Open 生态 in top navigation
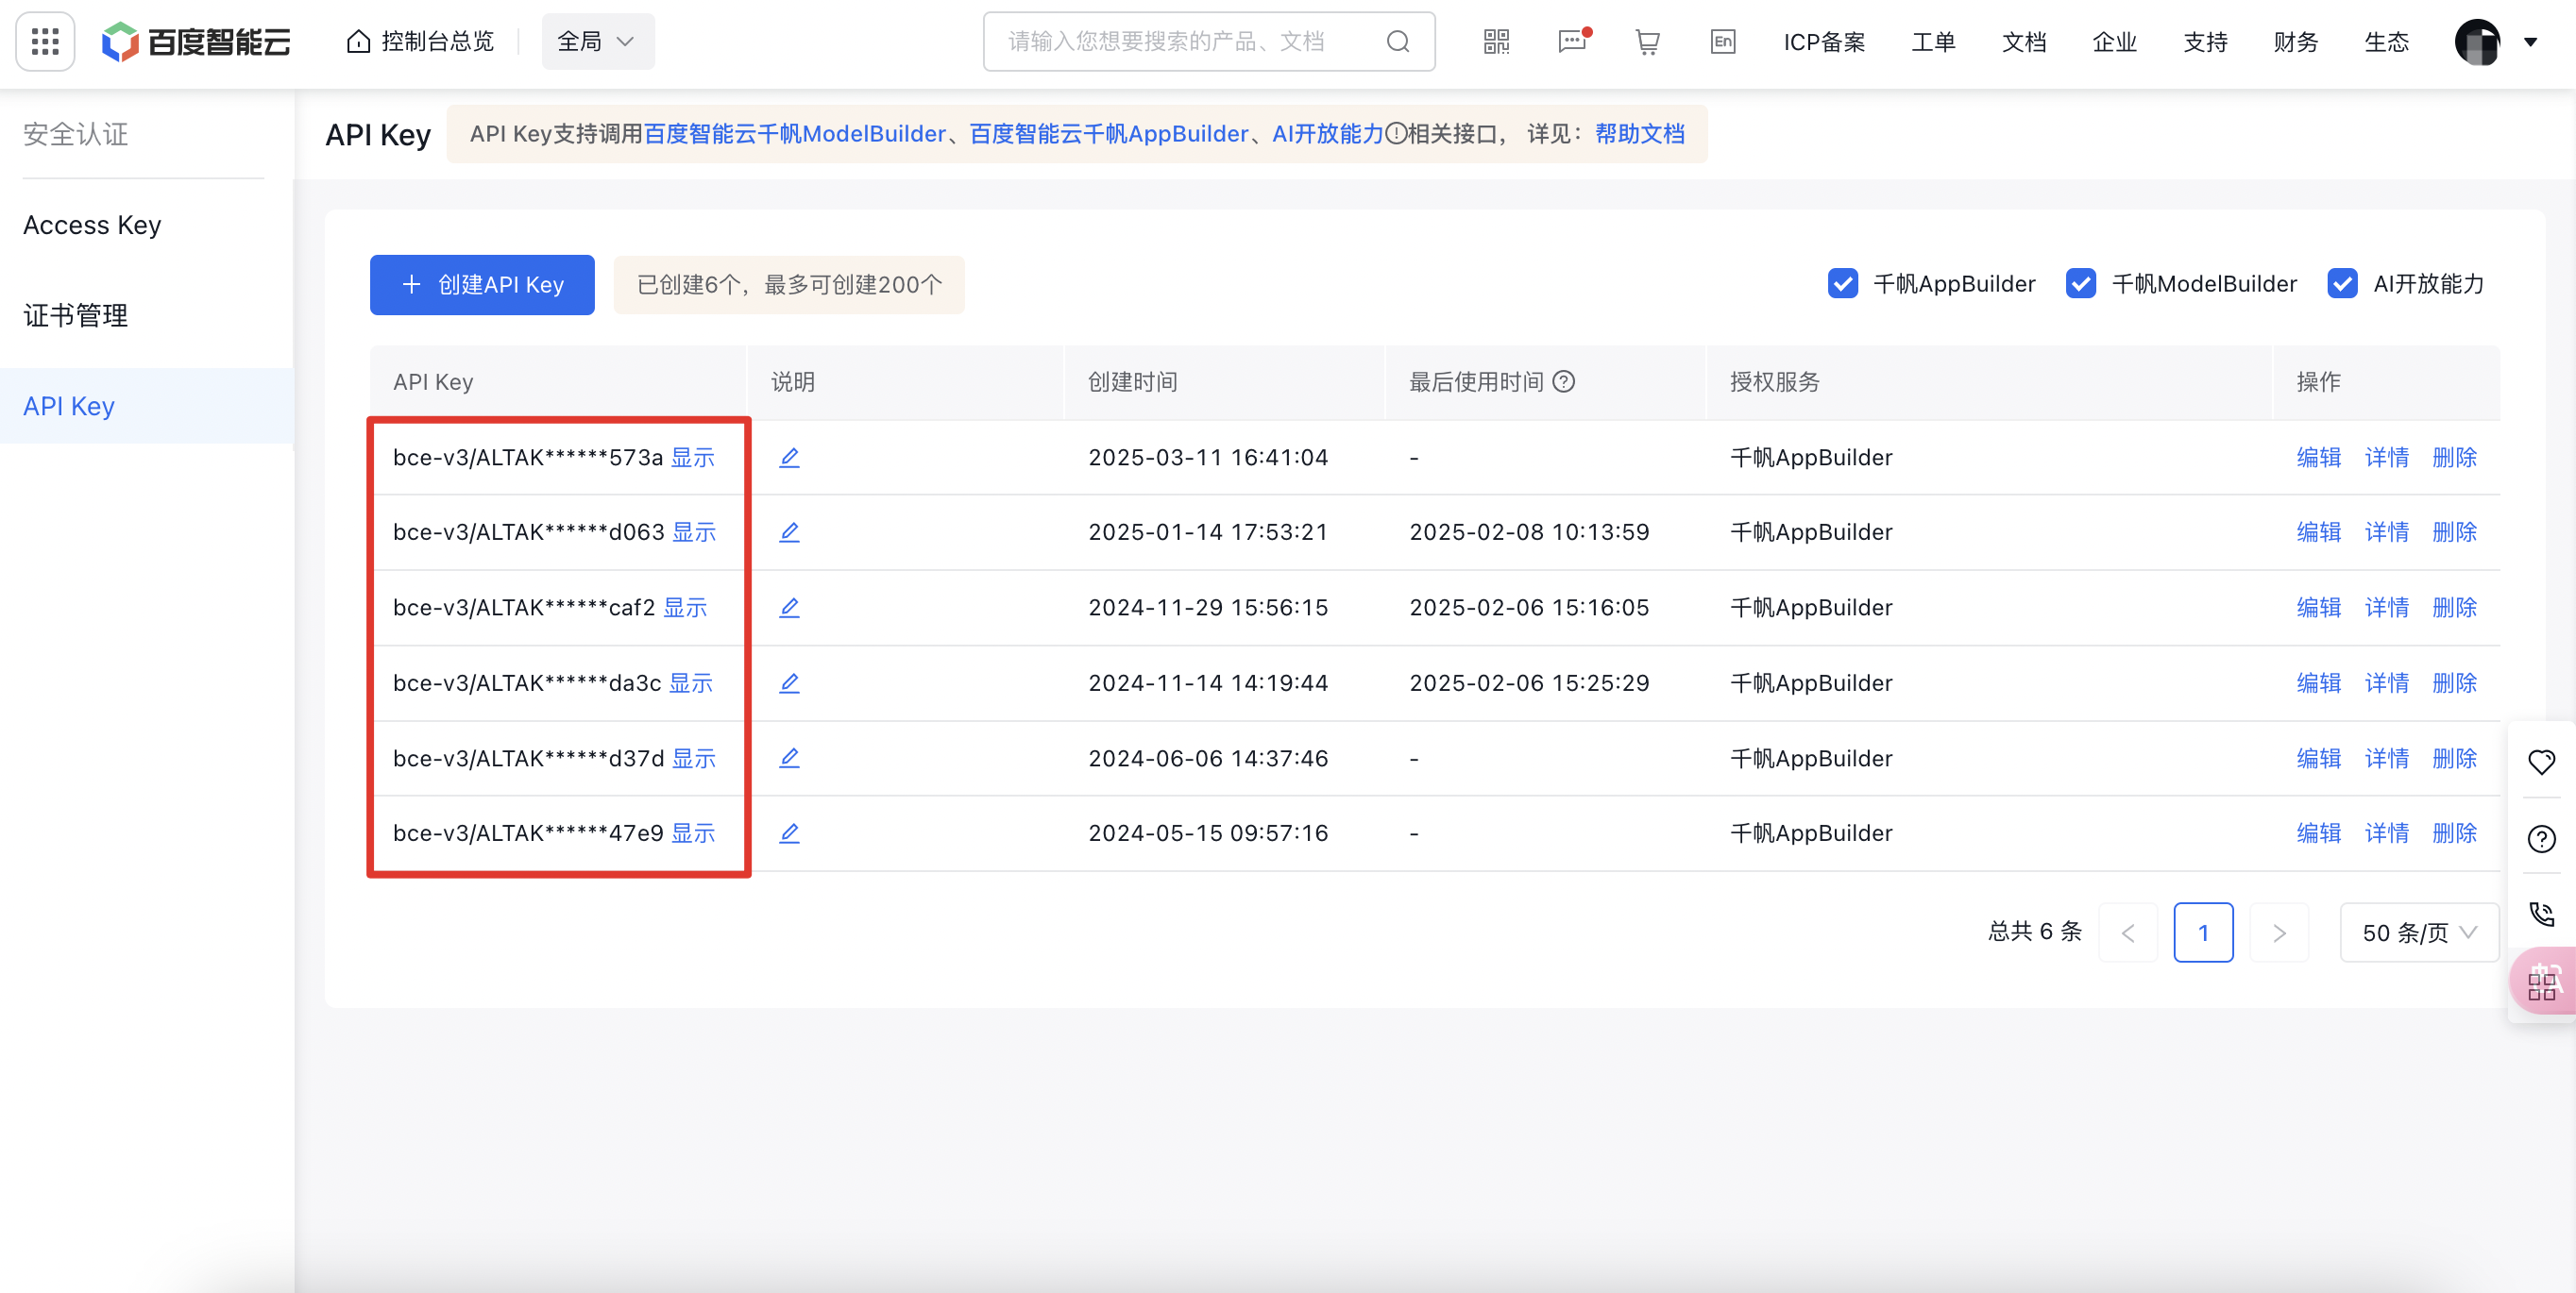 click(2386, 42)
